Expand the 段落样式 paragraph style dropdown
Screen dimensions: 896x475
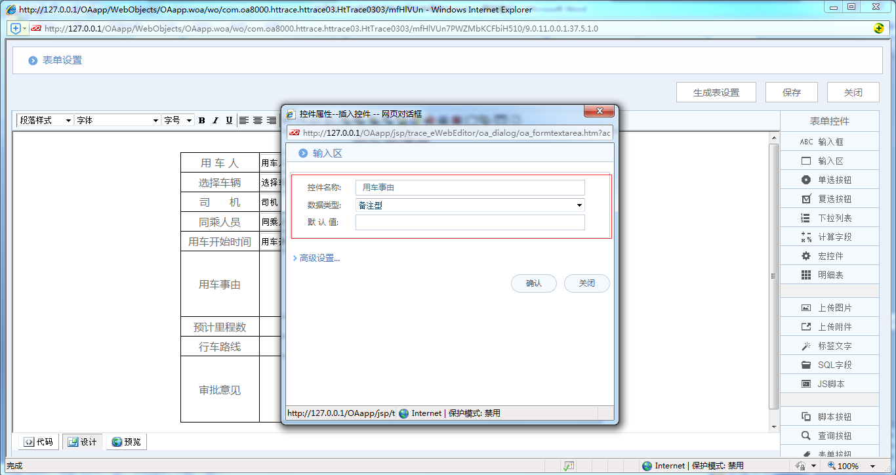pyautogui.click(x=43, y=120)
